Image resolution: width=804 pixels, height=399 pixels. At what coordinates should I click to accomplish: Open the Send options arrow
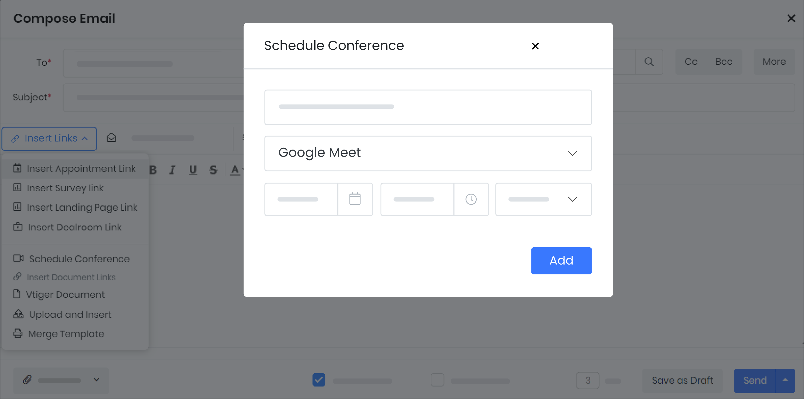[785, 380]
